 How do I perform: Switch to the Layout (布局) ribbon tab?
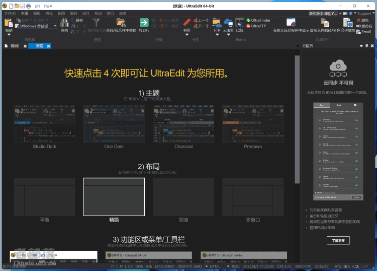coord(98,14)
